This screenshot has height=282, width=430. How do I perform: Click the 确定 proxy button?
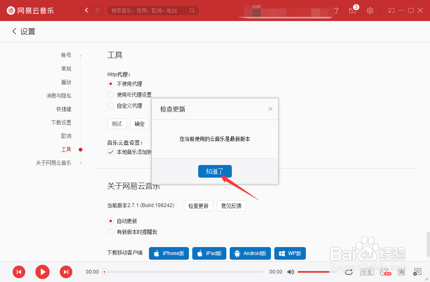coord(140,124)
